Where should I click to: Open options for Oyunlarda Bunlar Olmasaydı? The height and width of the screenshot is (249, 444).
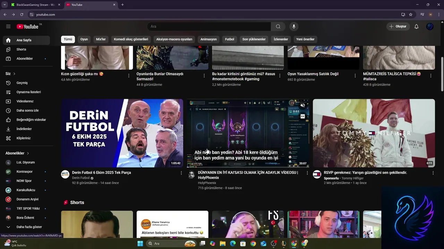(204, 75)
